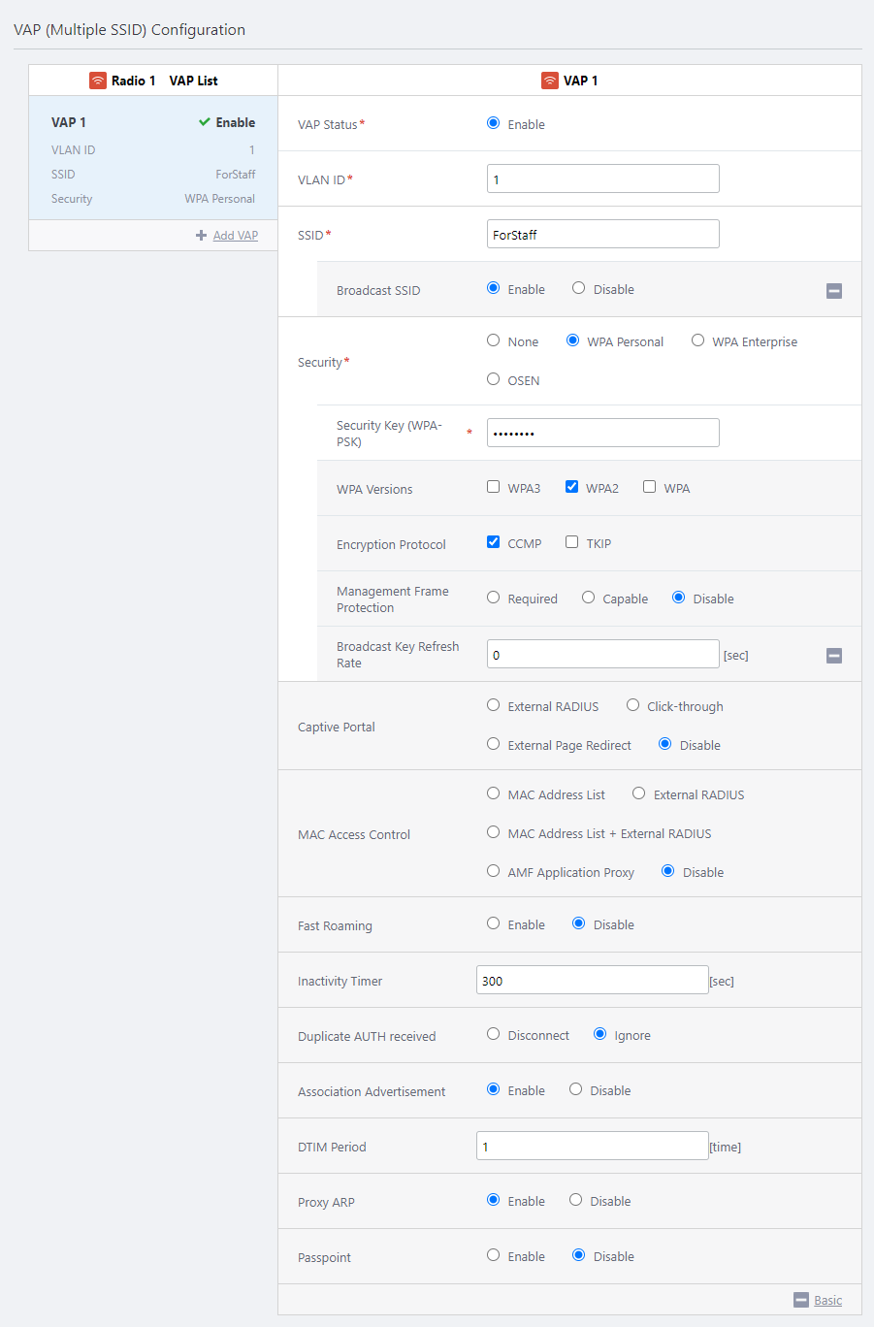Check the TKIP encryption protocol box
874x1327 pixels.
click(572, 542)
